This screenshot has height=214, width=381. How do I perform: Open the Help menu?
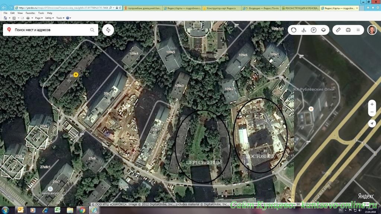pos(49,13)
